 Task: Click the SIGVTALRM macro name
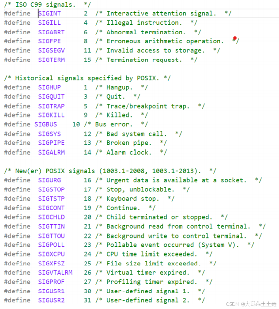coord(55,272)
